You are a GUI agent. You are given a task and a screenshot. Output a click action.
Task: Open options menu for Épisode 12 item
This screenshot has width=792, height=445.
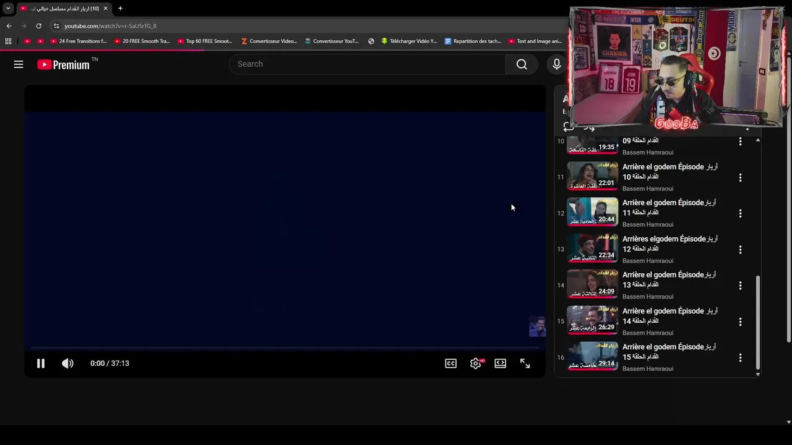(x=740, y=250)
